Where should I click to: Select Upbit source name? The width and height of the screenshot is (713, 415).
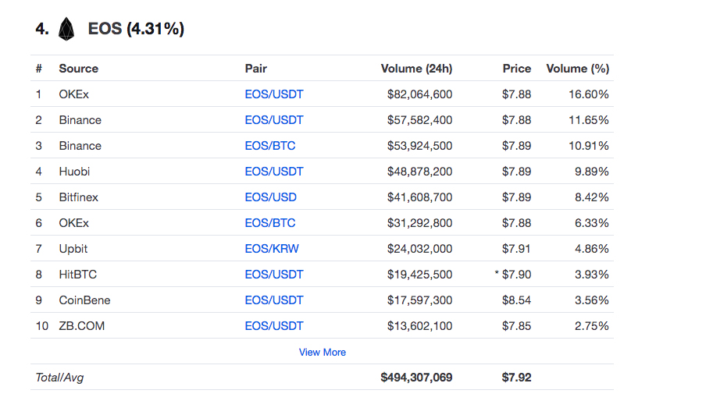click(x=73, y=249)
